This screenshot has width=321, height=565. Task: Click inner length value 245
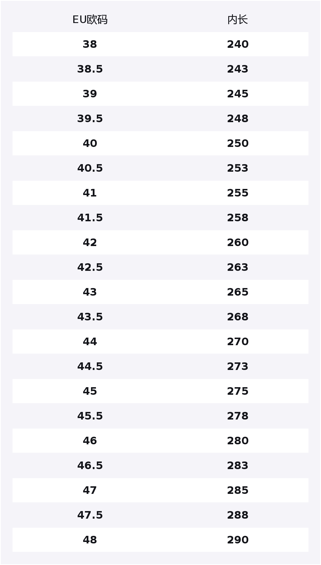[238, 94]
